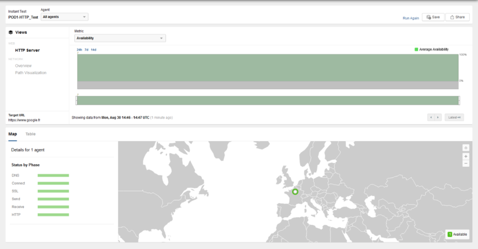Go to next time interval arrow
This screenshot has height=249, width=478.
click(x=438, y=117)
